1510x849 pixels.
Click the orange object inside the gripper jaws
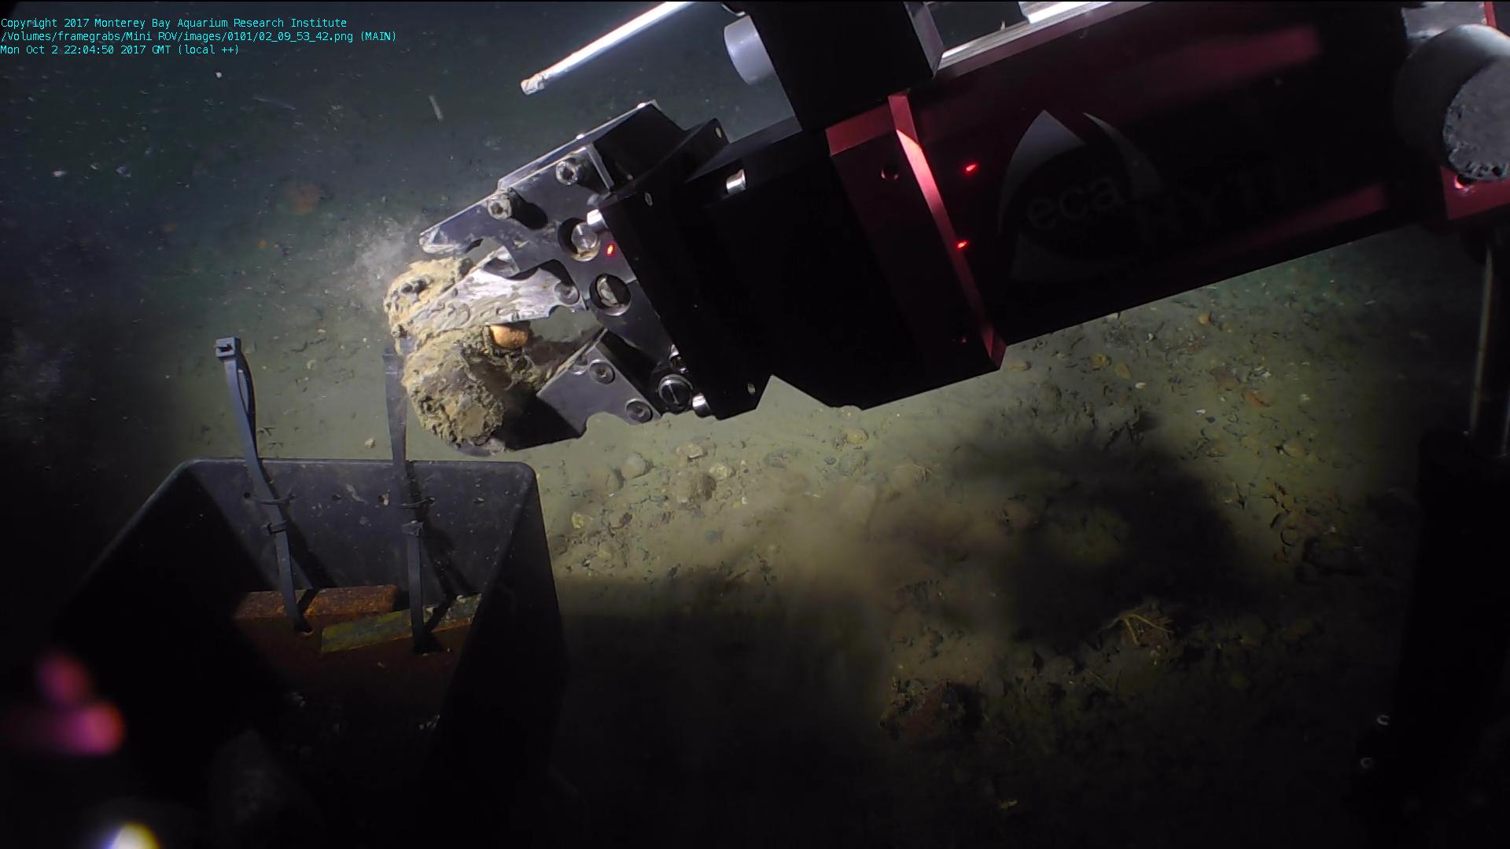pos(507,336)
